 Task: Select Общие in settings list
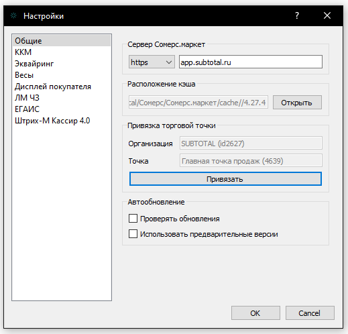[62, 41]
